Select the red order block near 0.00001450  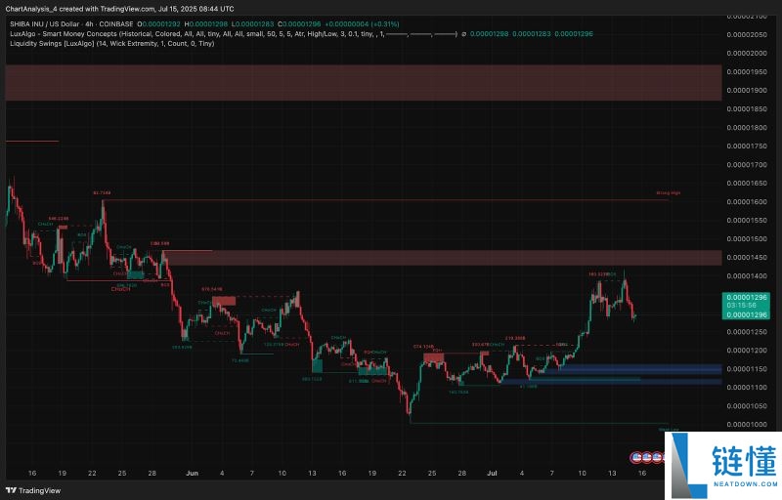tap(440, 257)
